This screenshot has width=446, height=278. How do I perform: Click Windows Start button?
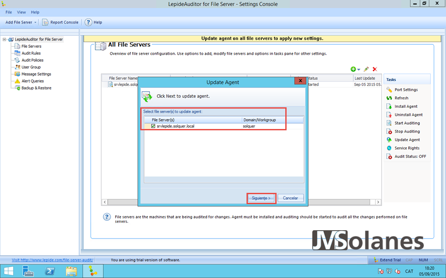(x=9, y=271)
